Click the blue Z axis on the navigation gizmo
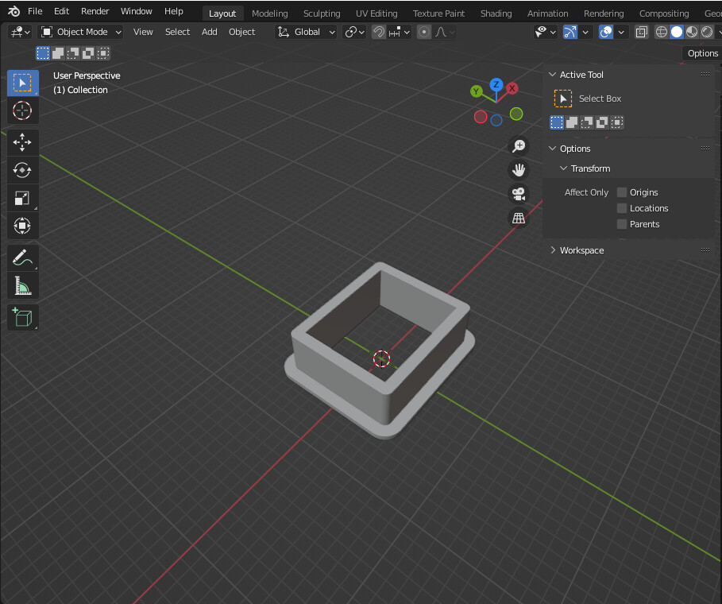Image resolution: width=722 pixels, height=604 pixels. 496,83
